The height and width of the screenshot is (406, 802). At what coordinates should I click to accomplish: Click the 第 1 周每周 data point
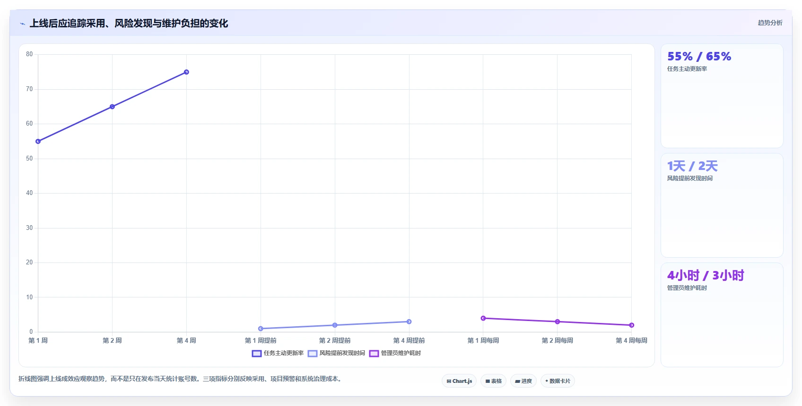[483, 318]
